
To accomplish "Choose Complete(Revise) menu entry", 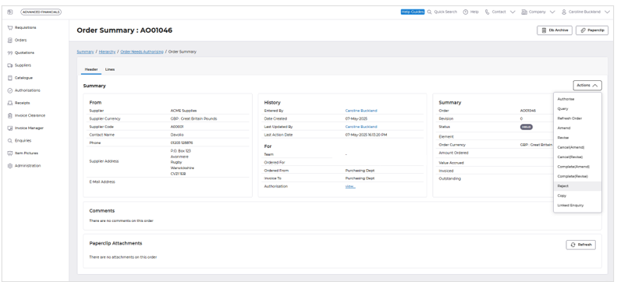I will (x=577, y=176).
